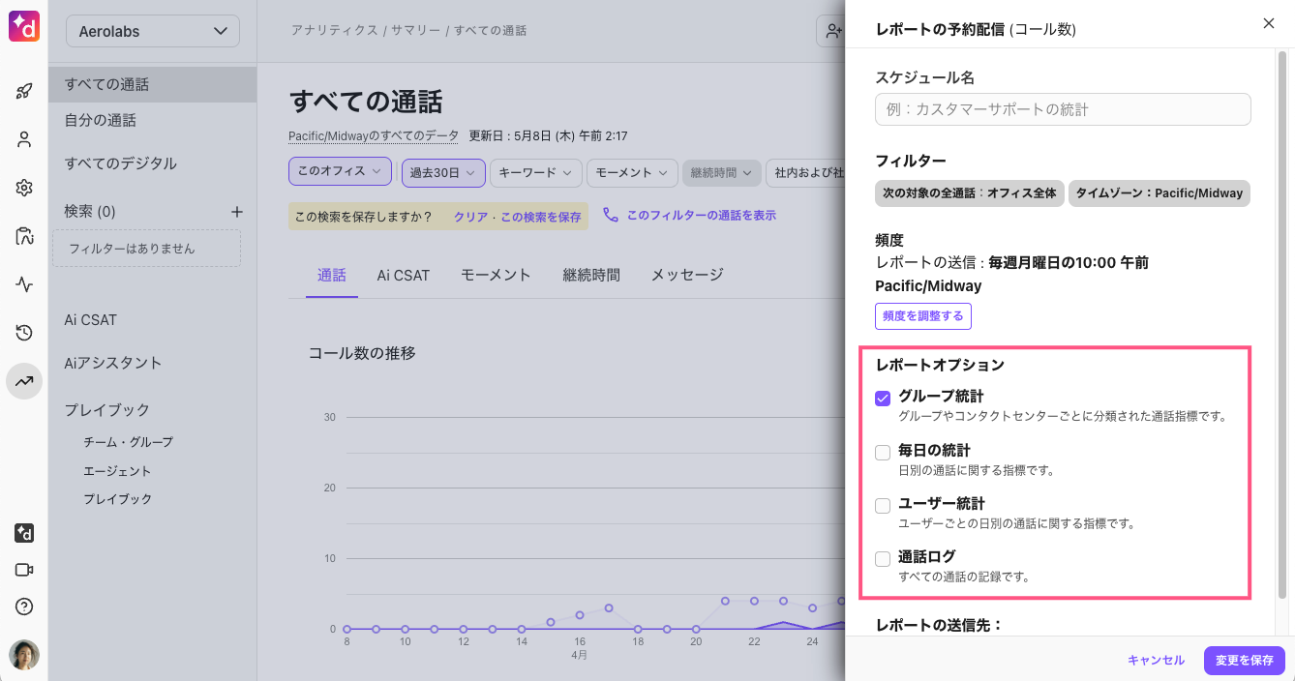This screenshot has width=1295, height=681.
Task: Click the クリア link
Action: pyautogui.click(x=470, y=217)
